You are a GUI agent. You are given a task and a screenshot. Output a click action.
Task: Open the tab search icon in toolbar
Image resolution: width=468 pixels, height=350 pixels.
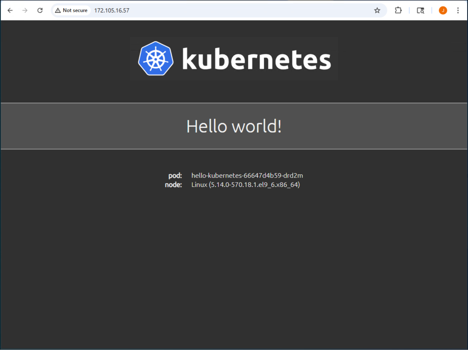pos(420,10)
